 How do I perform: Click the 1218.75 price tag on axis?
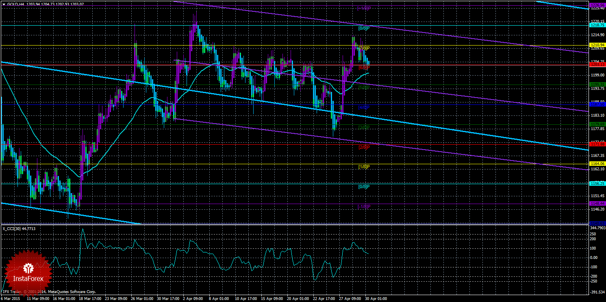(597, 25)
